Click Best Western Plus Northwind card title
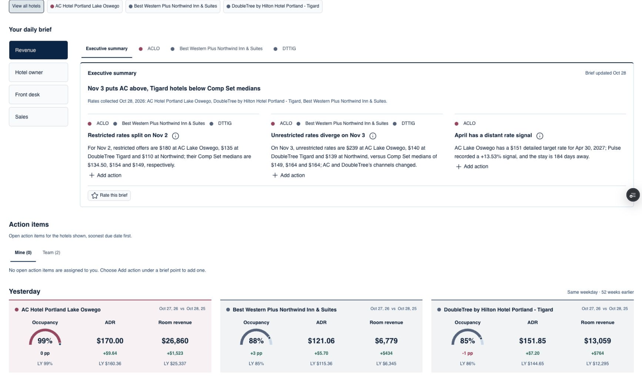Image resolution: width=642 pixels, height=376 pixels. [x=284, y=310]
